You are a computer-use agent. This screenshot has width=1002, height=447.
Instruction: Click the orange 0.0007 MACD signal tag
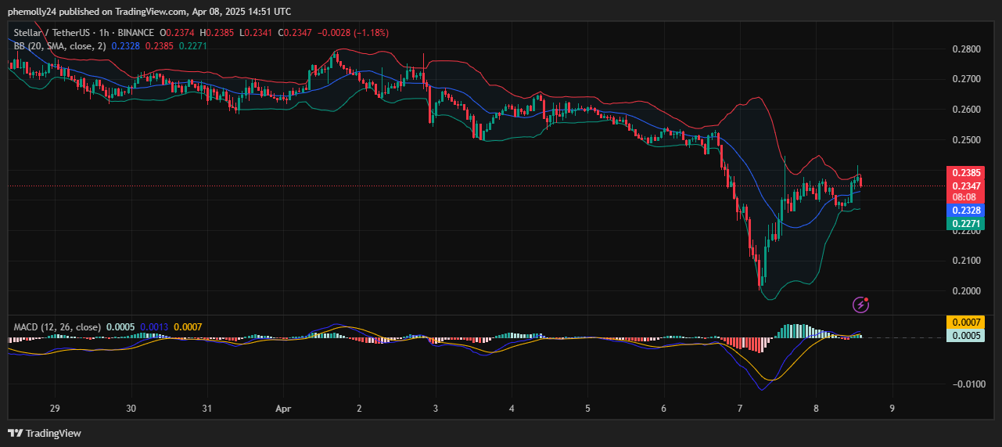pyautogui.click(x=963, y=323)
